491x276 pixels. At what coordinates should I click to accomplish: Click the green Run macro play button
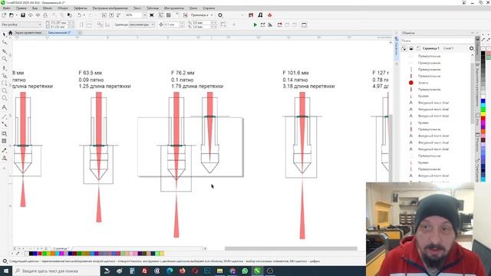[255, 25]
